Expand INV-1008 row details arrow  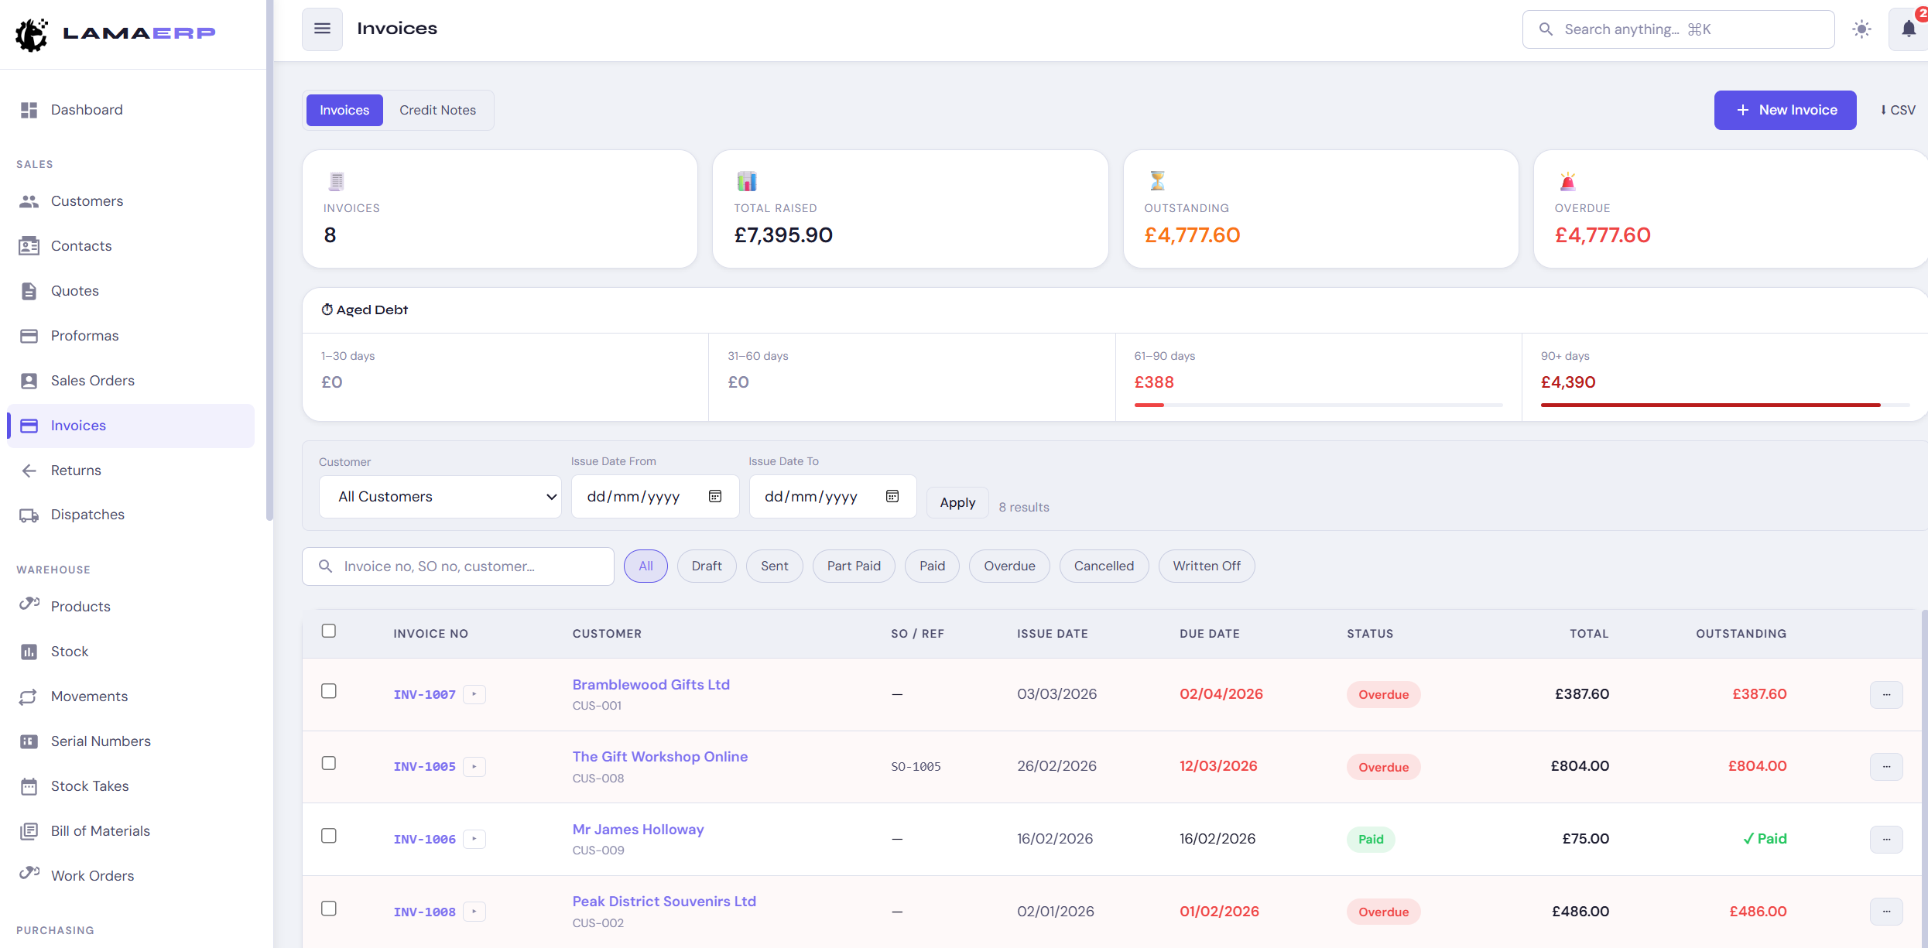tap(474, 912)
